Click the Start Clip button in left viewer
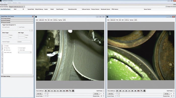The width and height of the screenshot is (176, 98). 39,94
